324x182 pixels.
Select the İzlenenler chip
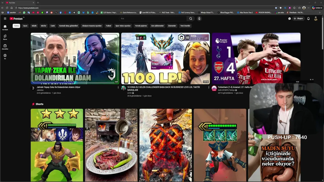[172, 26]
